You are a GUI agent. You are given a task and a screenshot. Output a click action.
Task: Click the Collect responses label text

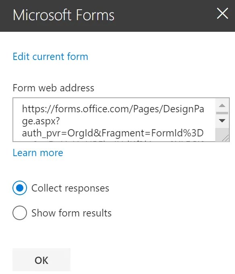point(70,188)
